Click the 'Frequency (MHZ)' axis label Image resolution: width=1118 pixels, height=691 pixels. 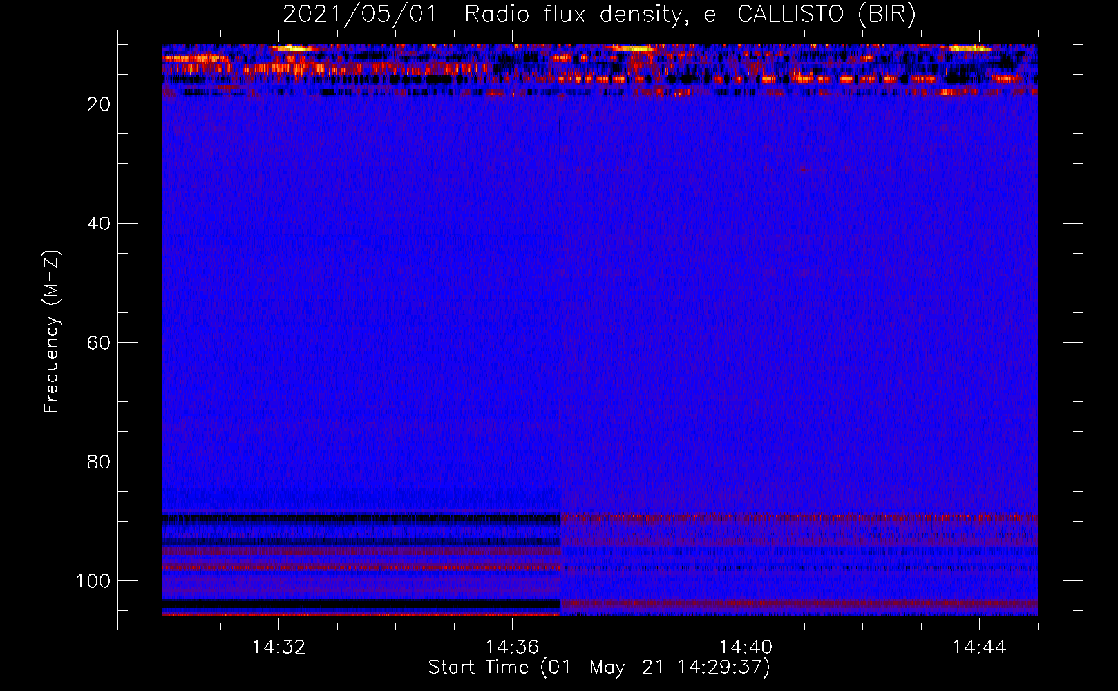tap(52, 332)
